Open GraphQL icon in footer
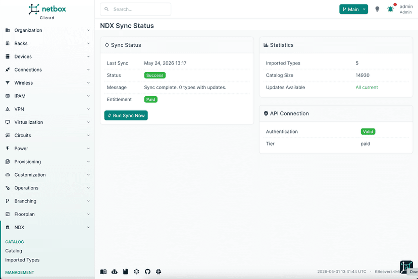The height and width of the screenshot is (279, 418). point(136,271)
